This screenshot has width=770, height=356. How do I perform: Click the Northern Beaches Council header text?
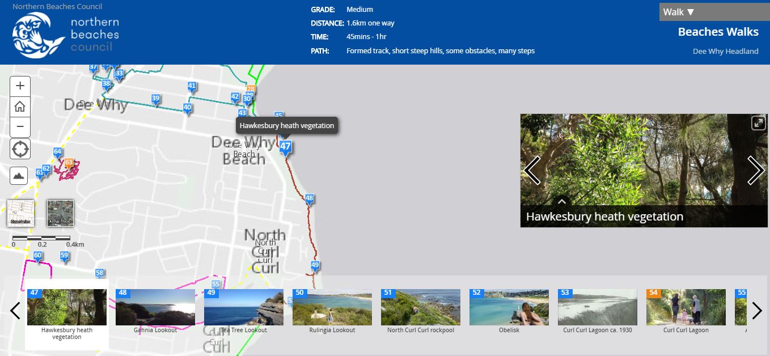tap(57, 7)
